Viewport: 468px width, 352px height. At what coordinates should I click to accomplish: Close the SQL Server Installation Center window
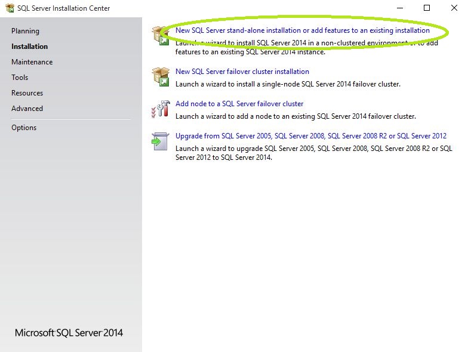point(454,8)
